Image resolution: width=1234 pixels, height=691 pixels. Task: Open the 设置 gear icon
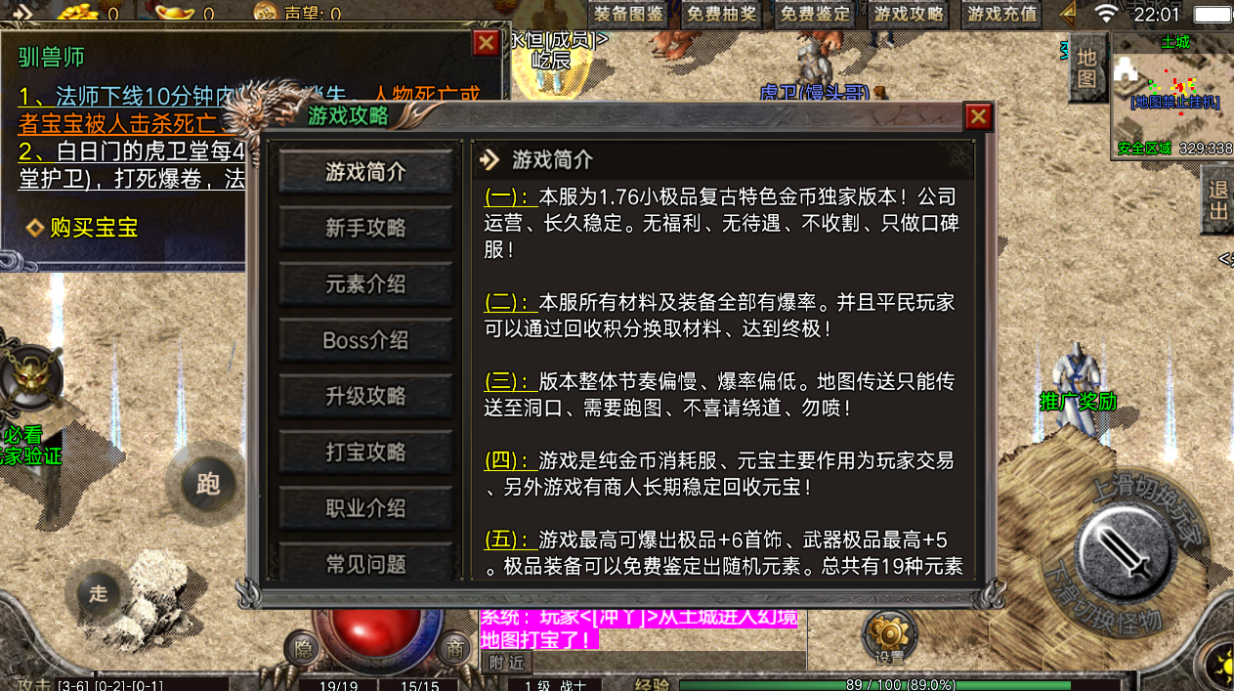889,637
